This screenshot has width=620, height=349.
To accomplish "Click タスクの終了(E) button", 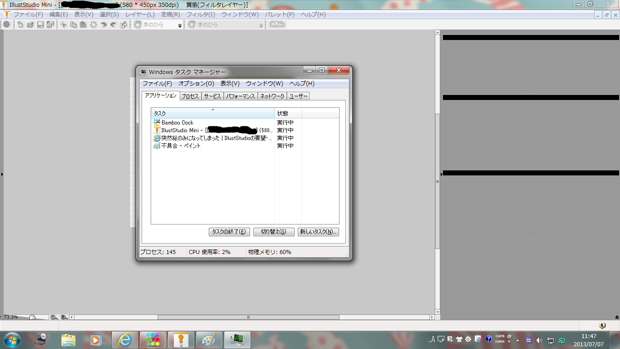I will tap(230, 232).
